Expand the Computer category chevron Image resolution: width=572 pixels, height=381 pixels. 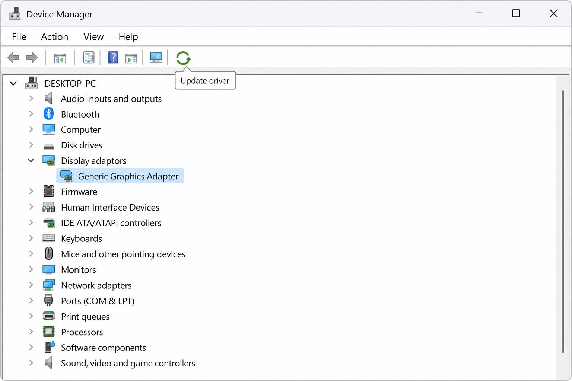(x=31, y=129)
